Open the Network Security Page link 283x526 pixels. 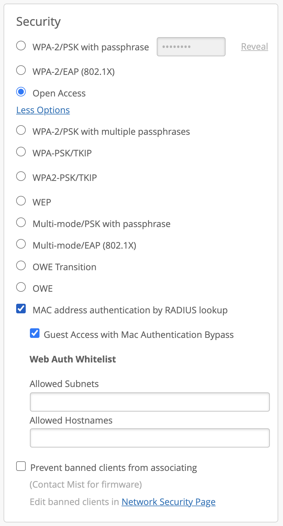pyautogui.click(x=168, y=502)
